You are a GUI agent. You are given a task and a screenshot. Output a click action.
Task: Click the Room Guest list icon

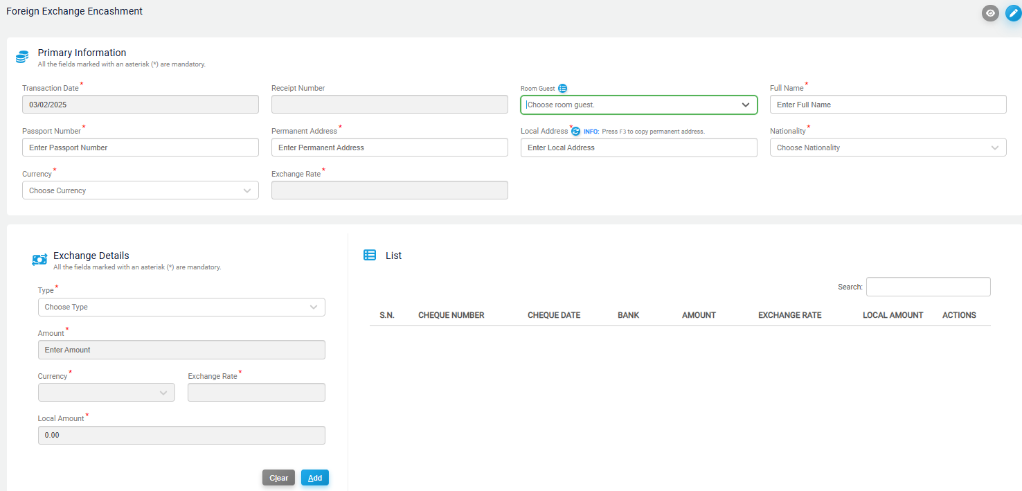coord(562,89)
